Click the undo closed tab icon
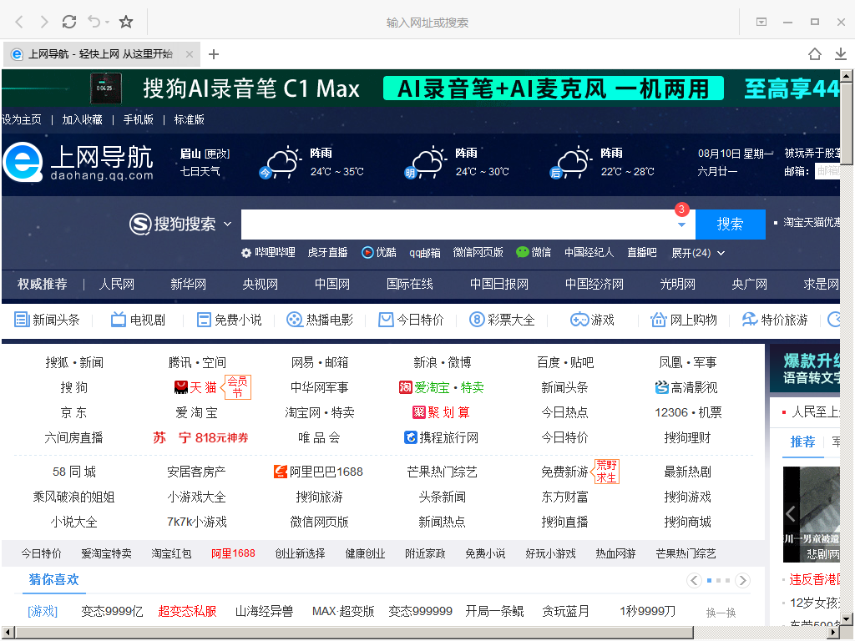855x641 pixels. pos(94,22)
